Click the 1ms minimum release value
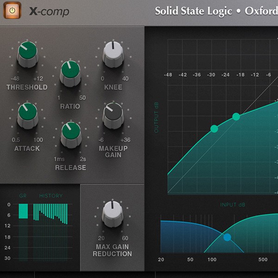The width and height of the screenshot is (278, 278). point(59,159)
